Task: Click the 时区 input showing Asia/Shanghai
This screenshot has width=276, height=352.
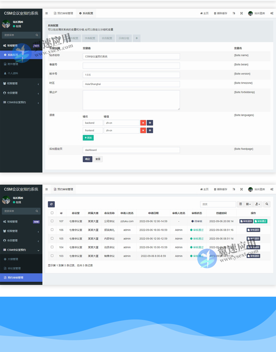Action: tap(131, 84)
